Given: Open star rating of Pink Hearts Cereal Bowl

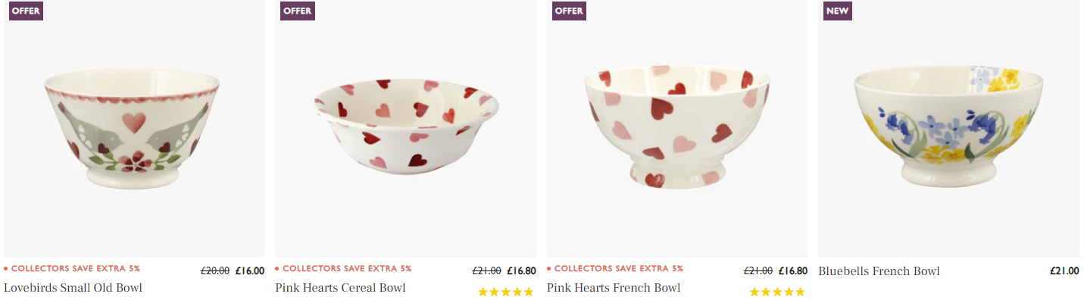Looking at the screenshot, I should [505, 292].
